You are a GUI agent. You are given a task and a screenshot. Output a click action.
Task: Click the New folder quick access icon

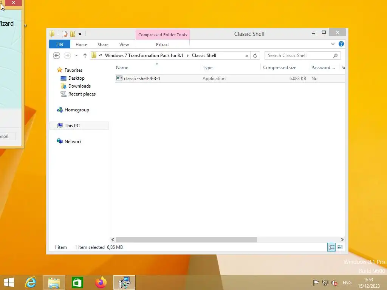point(73,34)
